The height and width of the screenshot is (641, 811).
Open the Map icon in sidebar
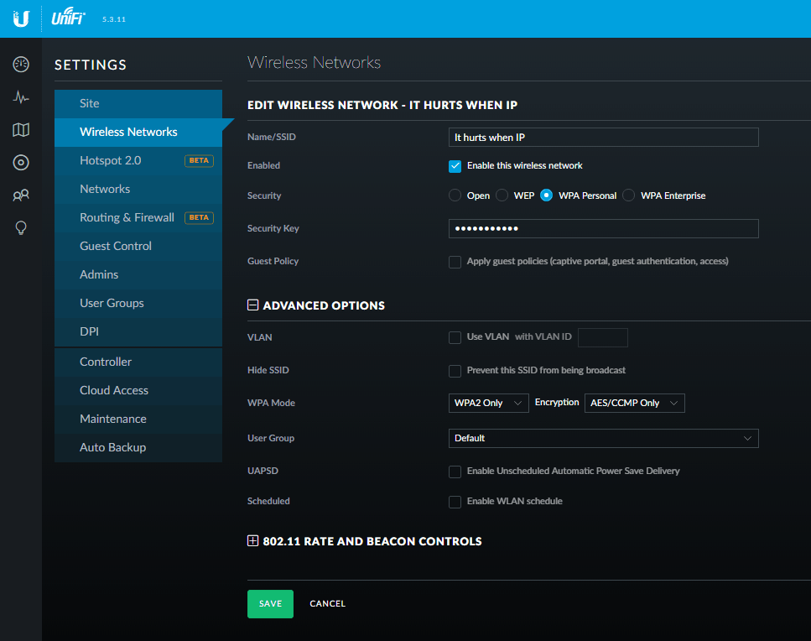pyautogui.click(x=21, y=130)
